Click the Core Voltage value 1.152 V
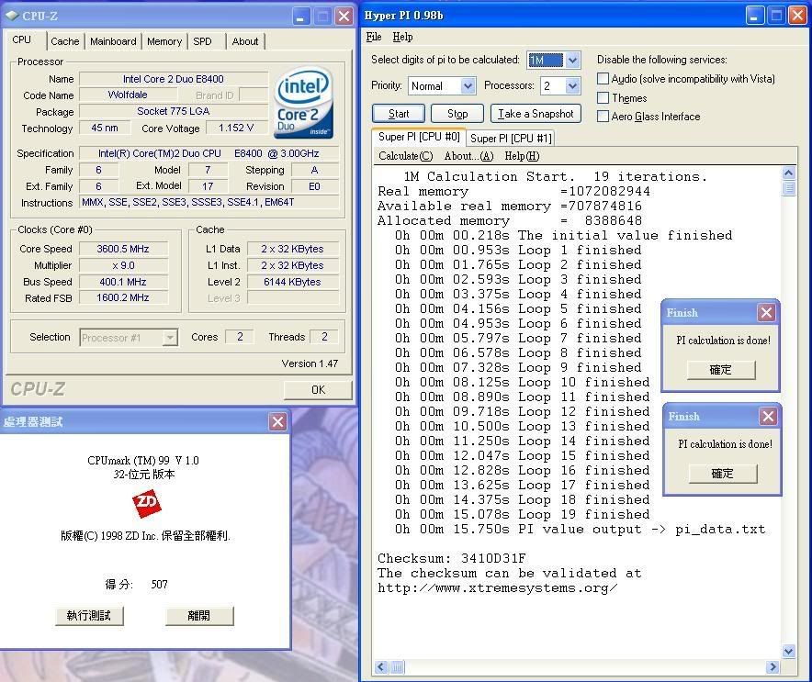This screenshot has height=682, width=812. 236,128
